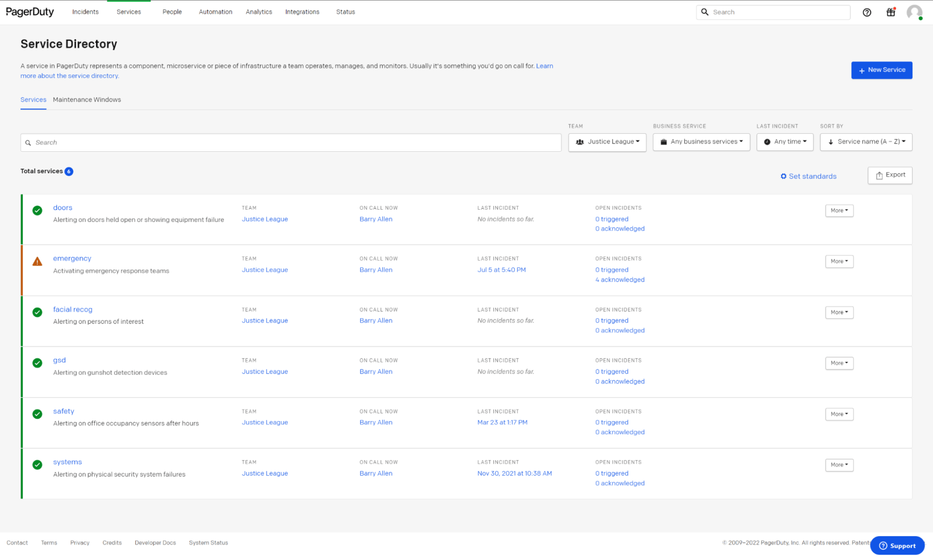Screen dimensions: 933x560
Task: Expand the Justice League team filter
Action: click(607, 142)
